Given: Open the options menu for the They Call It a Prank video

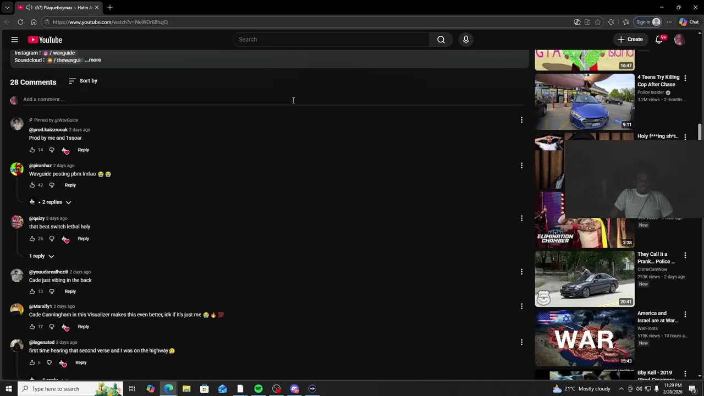Looking at the screenshot, I should click(685, 255).
